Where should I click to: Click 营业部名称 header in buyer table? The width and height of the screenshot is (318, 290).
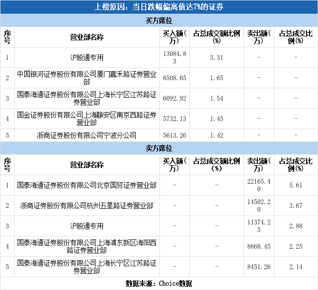pyautogui.click(x=87, y=37)
